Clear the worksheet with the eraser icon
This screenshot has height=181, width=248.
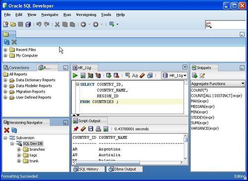(142, 76)
